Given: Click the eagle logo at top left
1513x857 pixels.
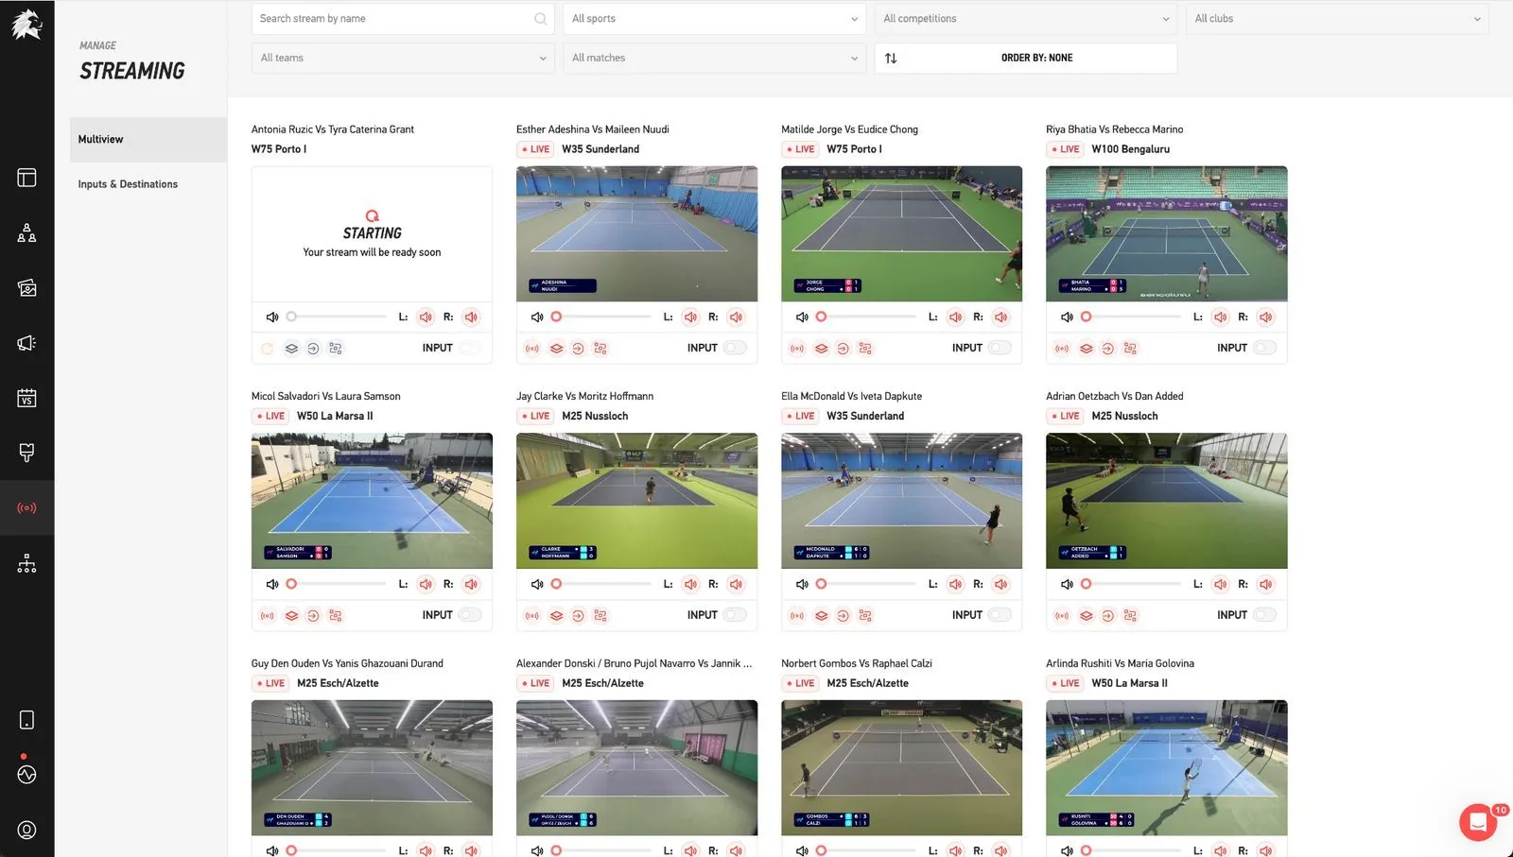Looking at the screenshot, I should (x=26, y=24).
